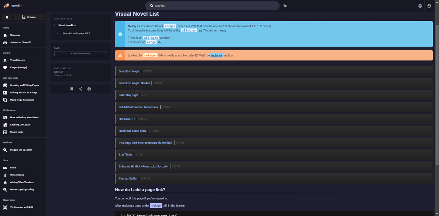Open the language globe icon

[x=420, y=6]
